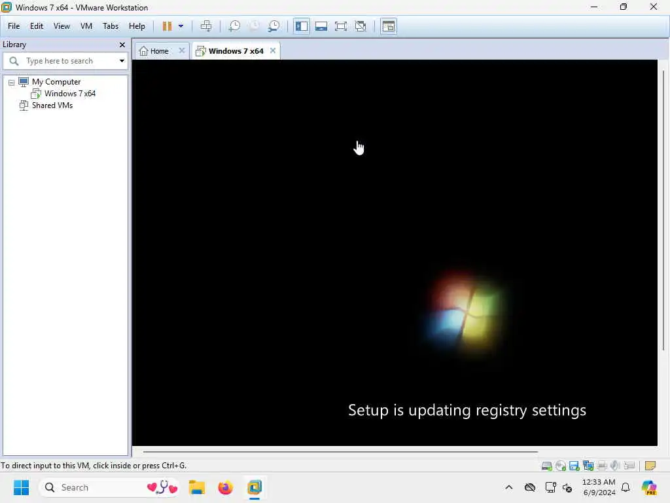Open the library search filter dropdown
670x503 pixels.
click(122, 61)
